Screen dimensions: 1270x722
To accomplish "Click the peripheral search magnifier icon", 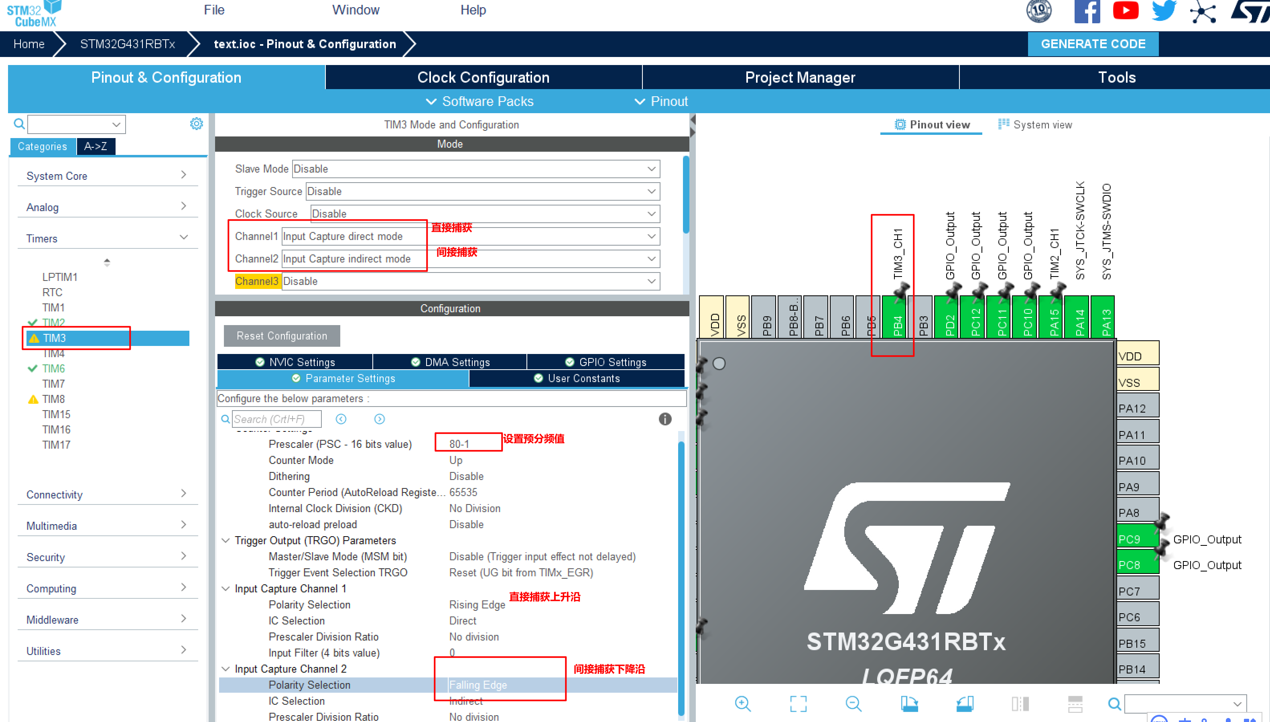I will pyautogui.click(x=19, y=124).
